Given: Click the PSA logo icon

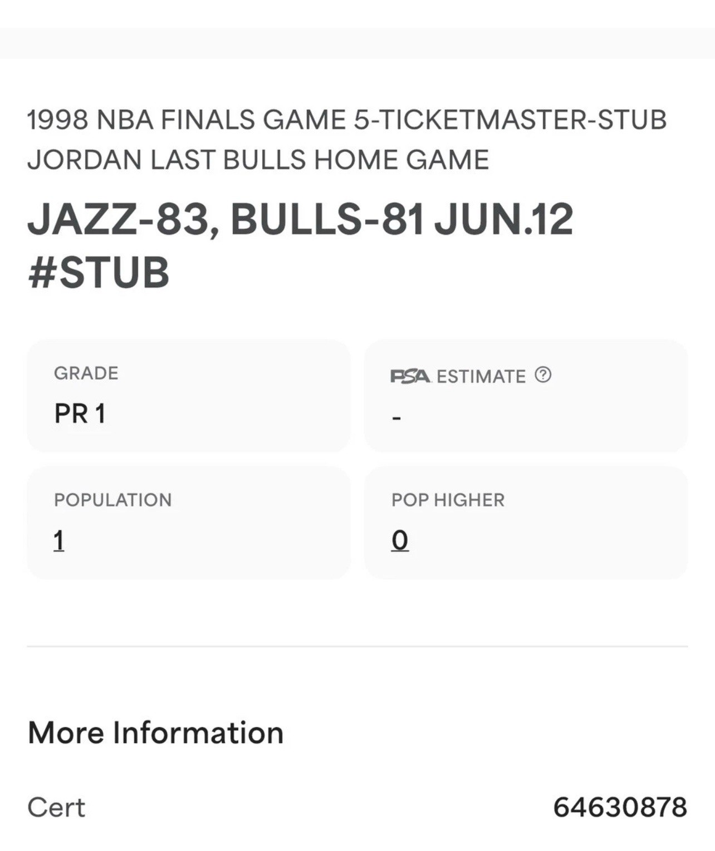Looking at the screenshot, I should (x=410, y=377).
